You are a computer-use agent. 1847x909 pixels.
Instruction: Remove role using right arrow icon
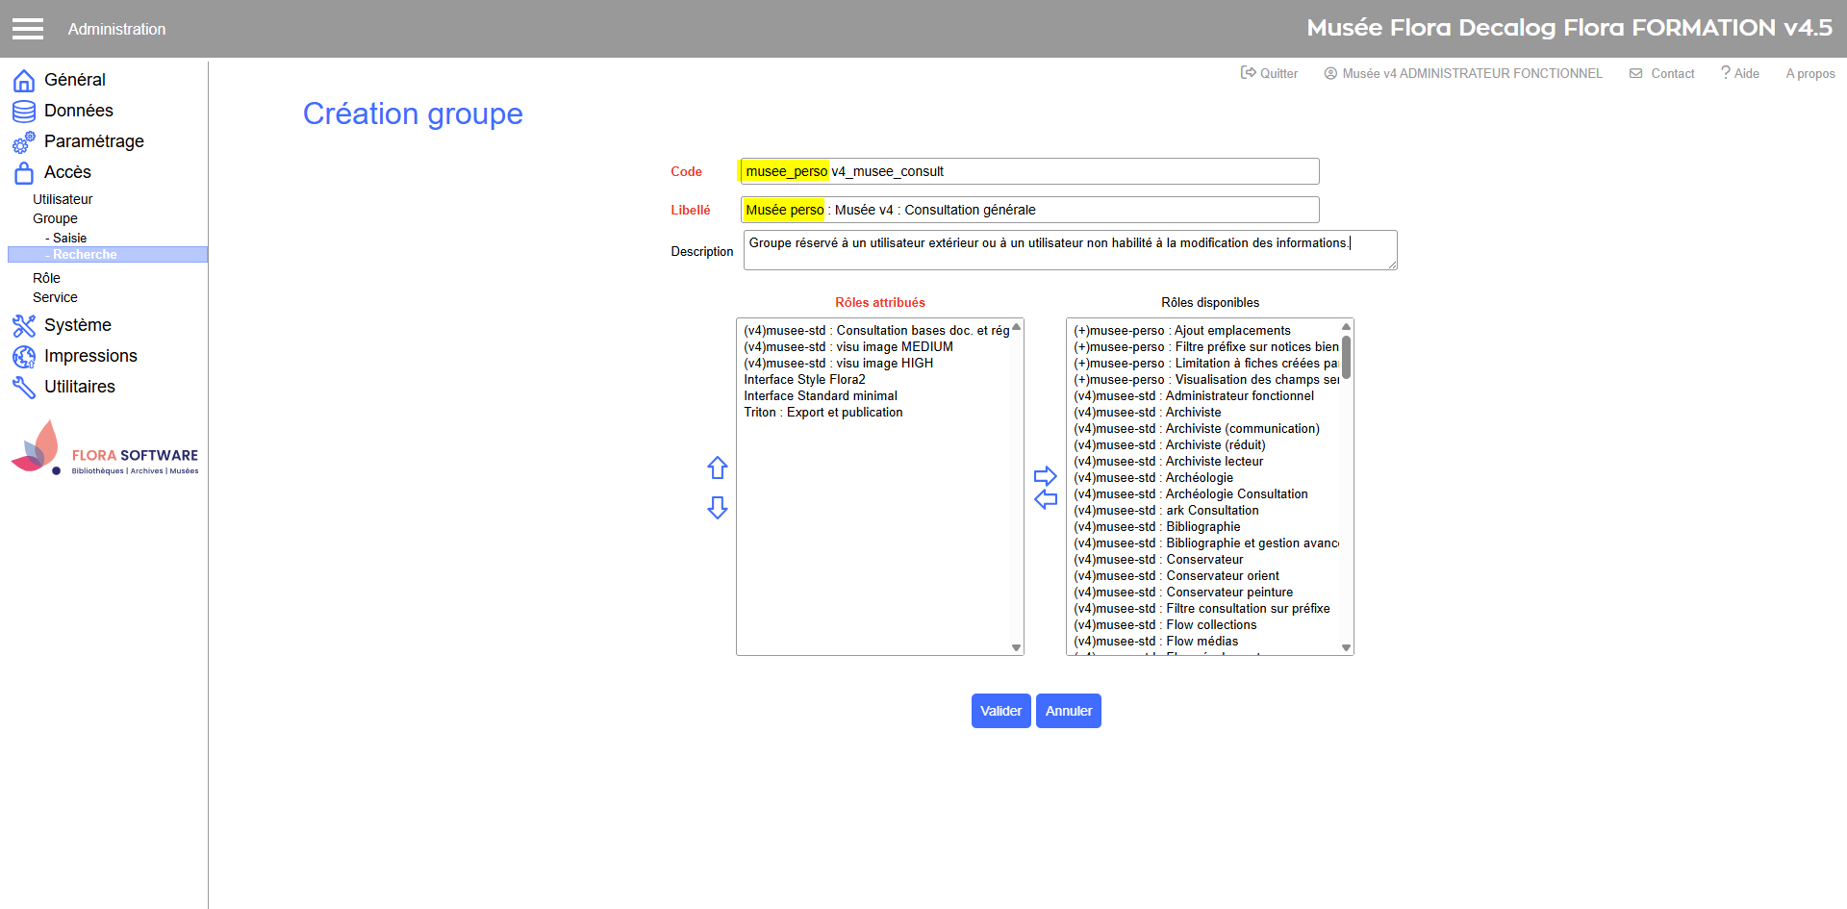(x=1046, y=476)
